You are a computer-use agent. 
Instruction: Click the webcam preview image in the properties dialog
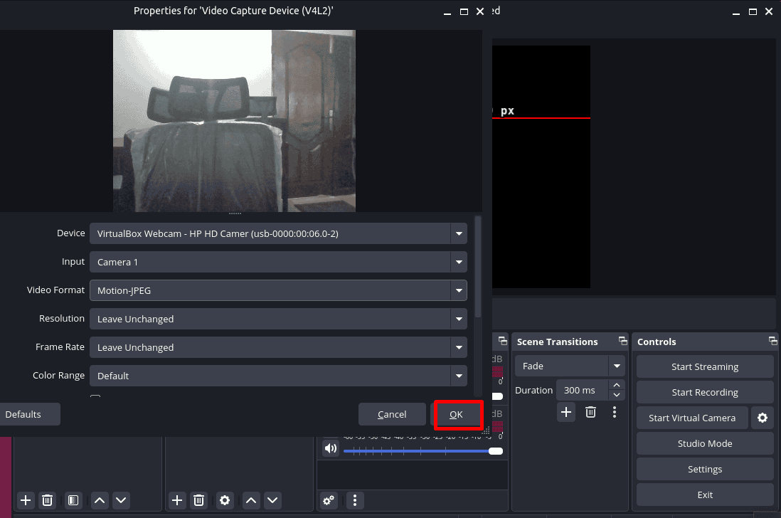click(x=234, y=121)
